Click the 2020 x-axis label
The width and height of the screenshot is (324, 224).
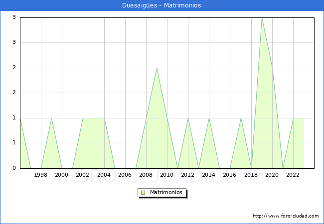272,175
